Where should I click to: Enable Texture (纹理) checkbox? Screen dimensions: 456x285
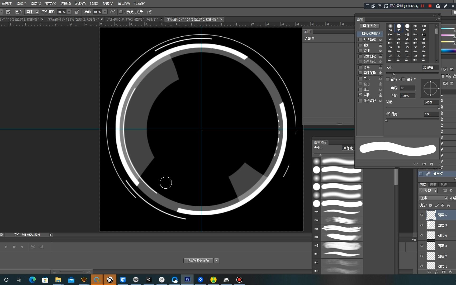pos(360,51)
